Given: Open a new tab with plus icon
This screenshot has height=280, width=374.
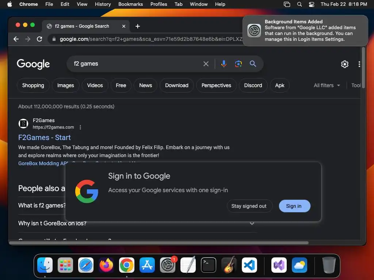Looking at the screenshot, I should 138,26.
